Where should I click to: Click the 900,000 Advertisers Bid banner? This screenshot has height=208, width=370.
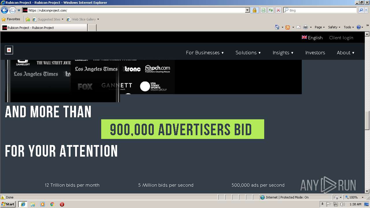coord(183,129)
